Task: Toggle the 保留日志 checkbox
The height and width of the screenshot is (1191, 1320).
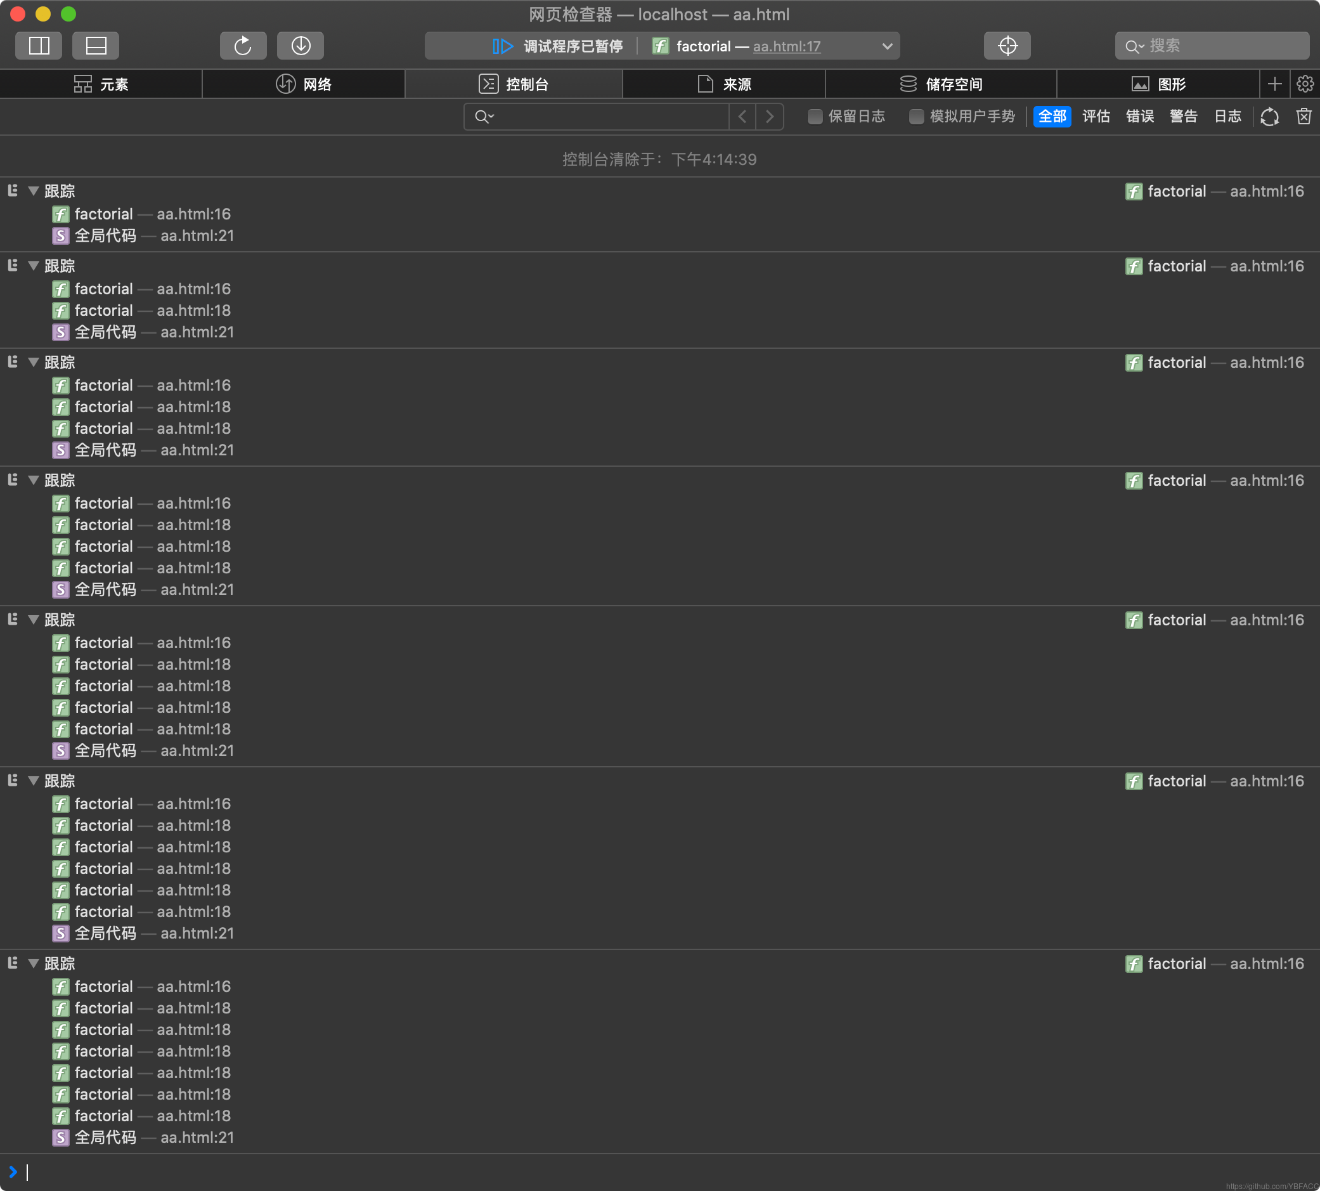Action: pos(815,117)
